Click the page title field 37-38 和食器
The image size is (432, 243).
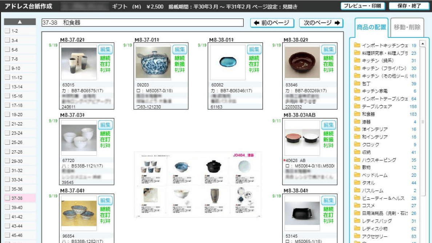click(x=143, y=23)
